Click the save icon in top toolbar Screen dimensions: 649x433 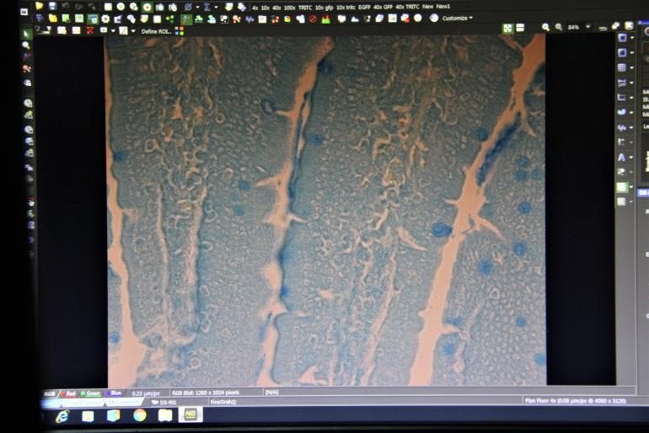tap(52, 6)
